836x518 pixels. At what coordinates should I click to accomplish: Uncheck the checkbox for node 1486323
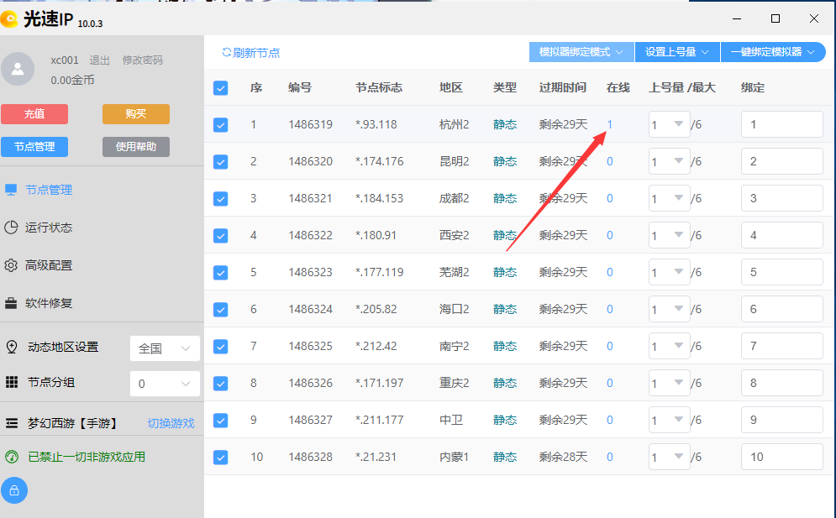click(220, 272)
